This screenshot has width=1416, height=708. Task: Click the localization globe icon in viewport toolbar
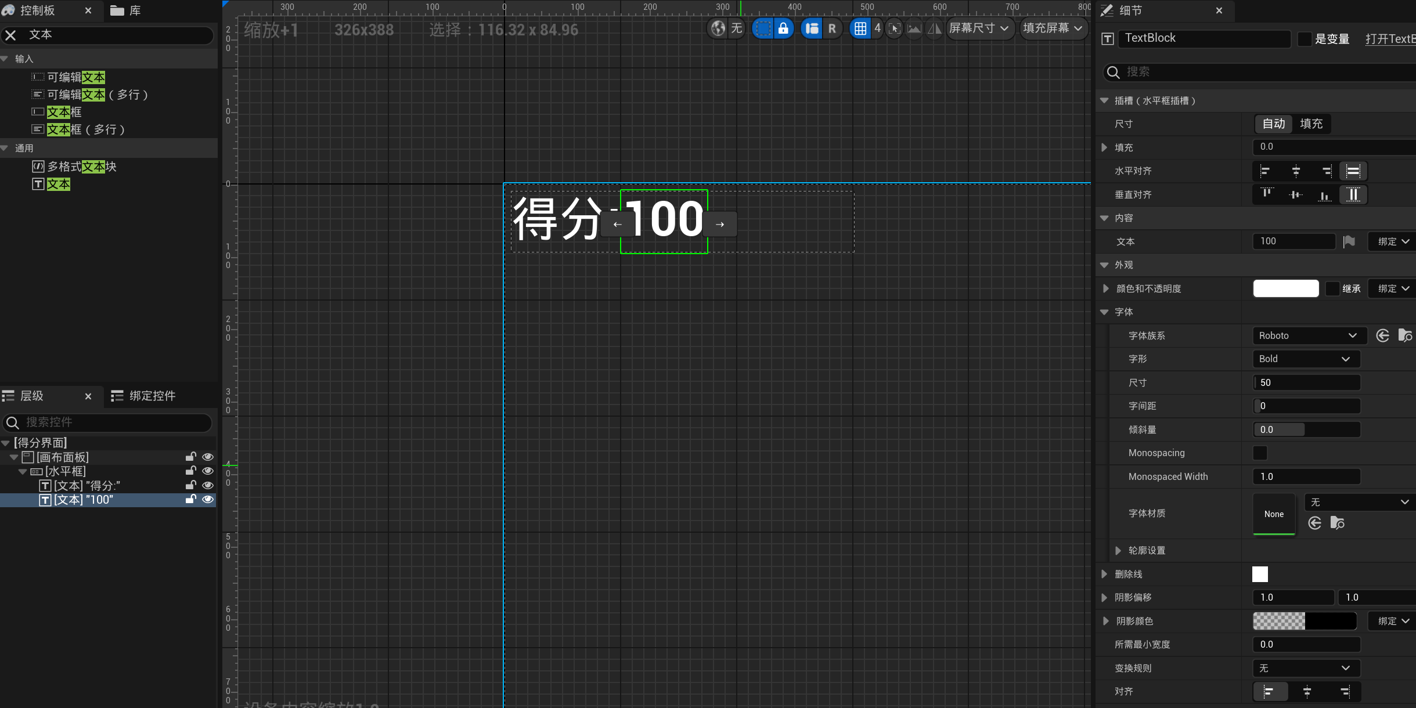718,28
